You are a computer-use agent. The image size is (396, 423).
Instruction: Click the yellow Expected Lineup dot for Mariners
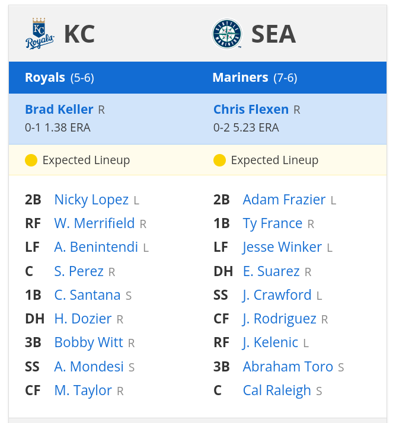click(x=219, y=160)
